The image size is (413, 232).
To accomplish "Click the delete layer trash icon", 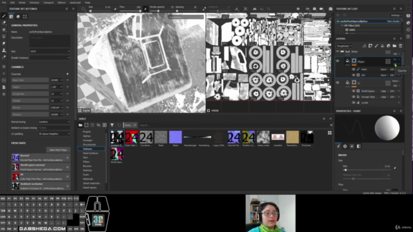I will (x=400, y=46).
